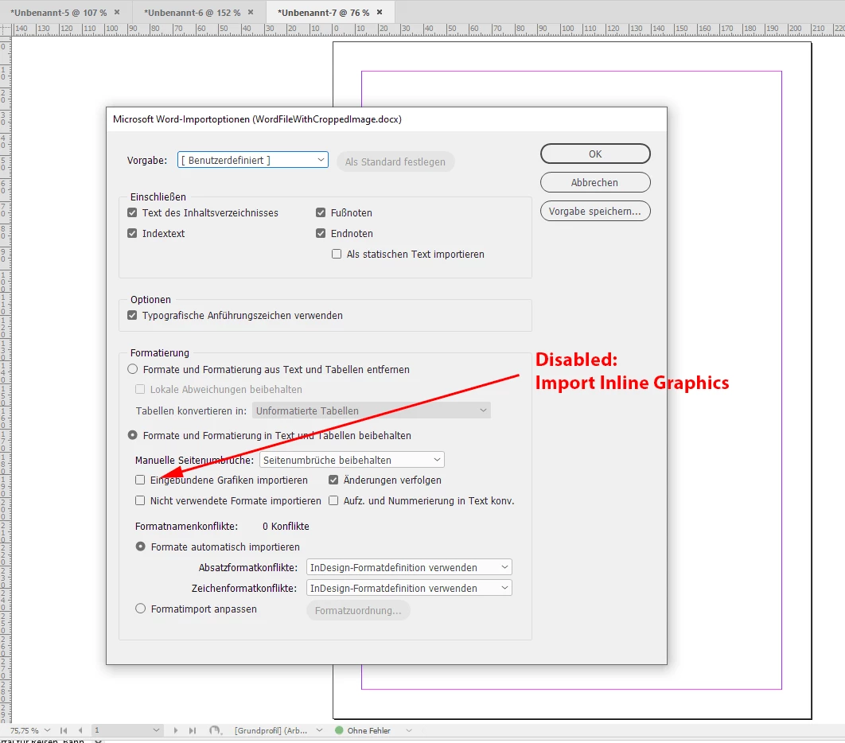Click the 'Optionen' group label

tap(150, 300)
